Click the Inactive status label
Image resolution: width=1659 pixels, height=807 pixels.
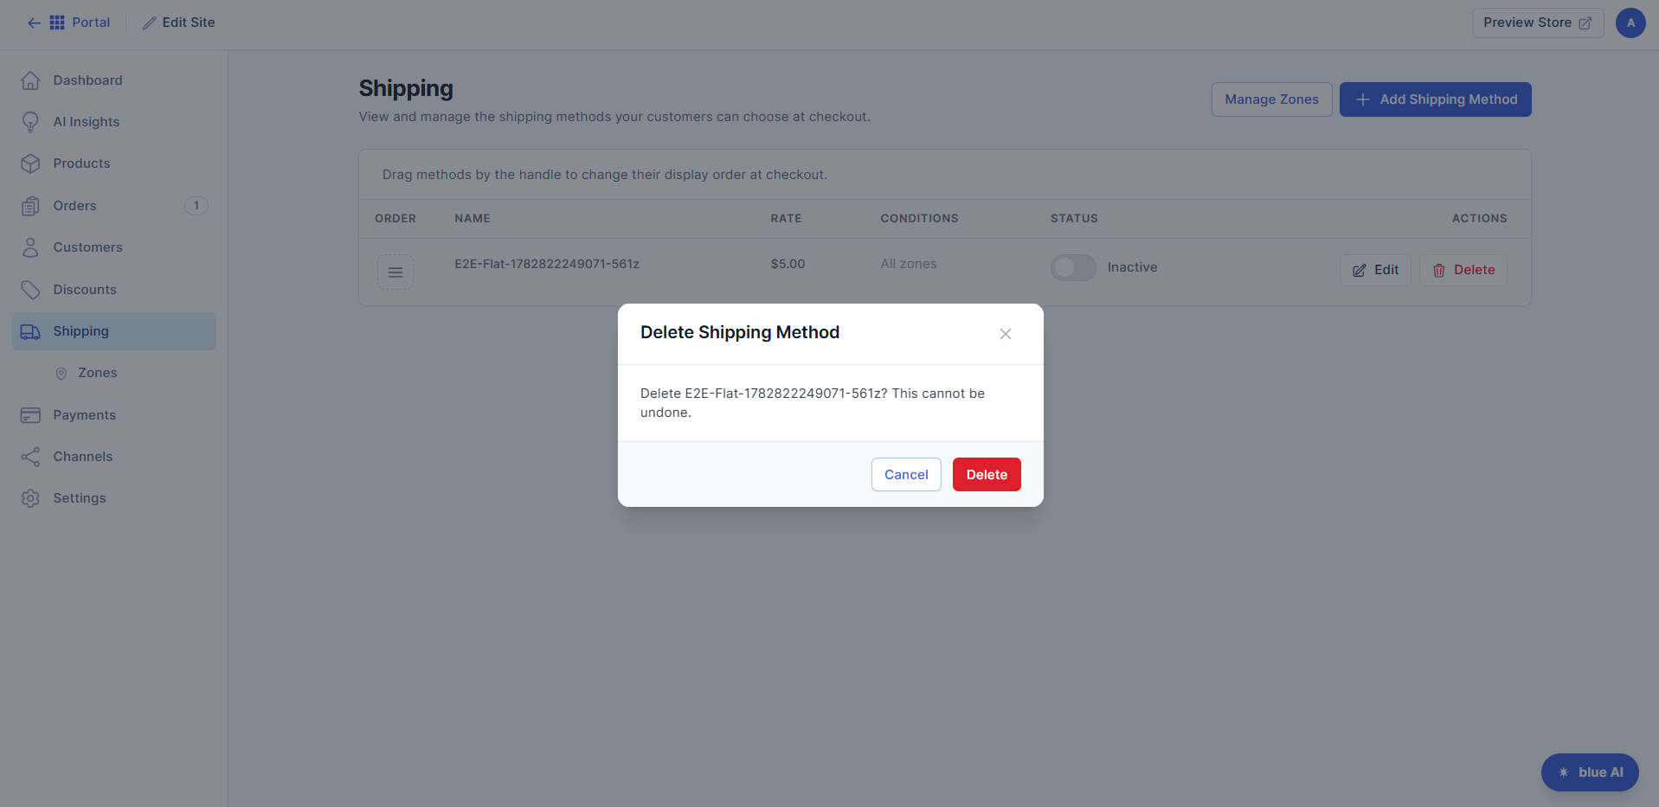tap(1132, 267)
